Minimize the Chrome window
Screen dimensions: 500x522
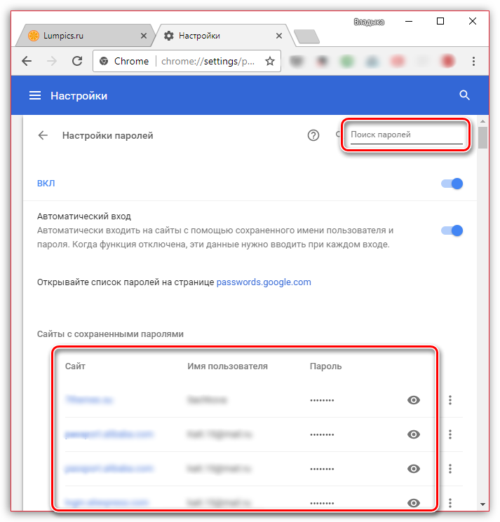click(409, 21)
